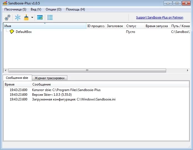Click the window resize grip corner
This screenshot has height=150, width=193.
pyautogui.click(x=189, y=147)
